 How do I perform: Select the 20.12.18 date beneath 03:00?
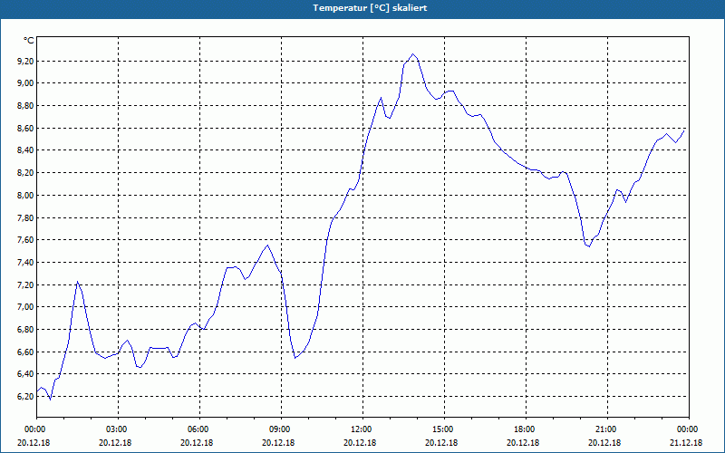115,443
